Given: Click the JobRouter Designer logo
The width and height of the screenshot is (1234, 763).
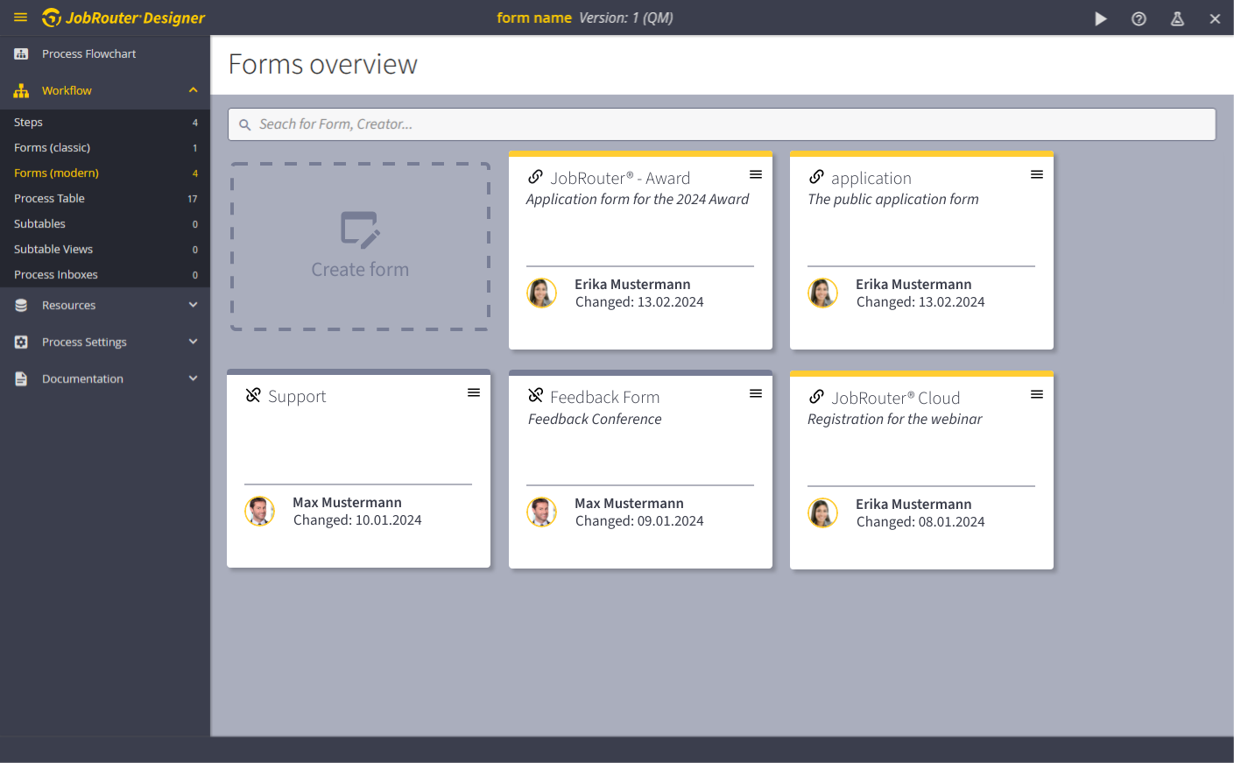Looking at the screenshot, I should [123, 18].
